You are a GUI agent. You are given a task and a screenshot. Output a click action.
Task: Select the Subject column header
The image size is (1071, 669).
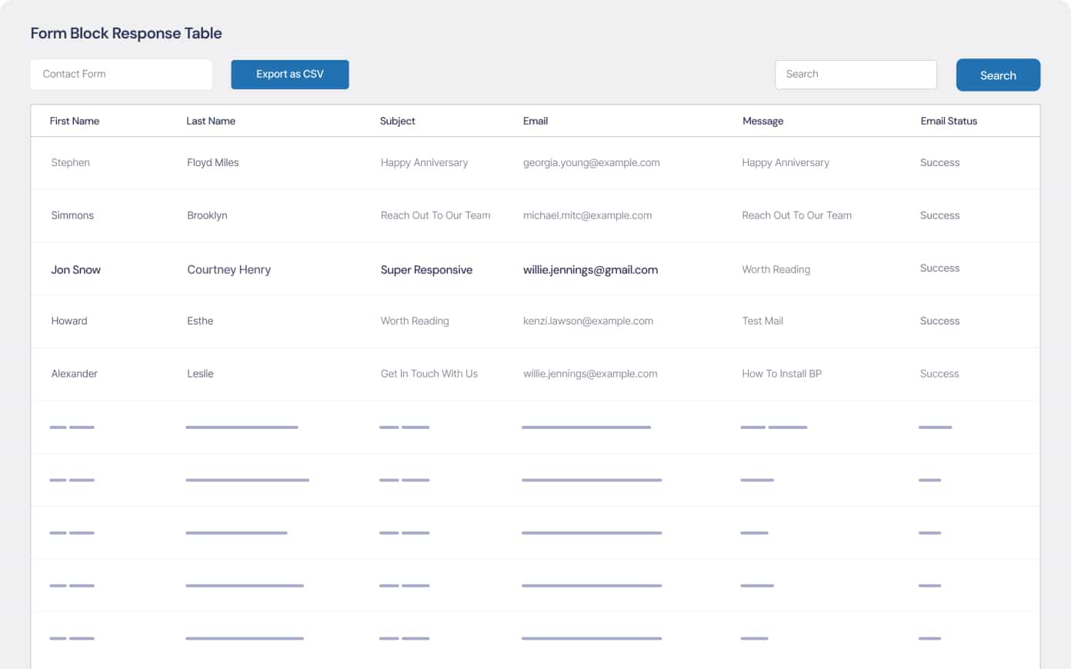pyautogui.click(x=398, y=121)
